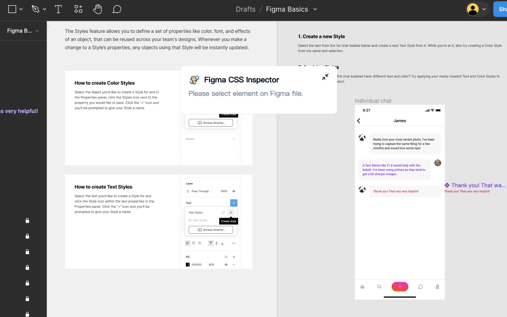The width and height of the screenshot is (507, 317).
Task: Click Browse libraries in Color Styles illustration
Action: (211, 123)
